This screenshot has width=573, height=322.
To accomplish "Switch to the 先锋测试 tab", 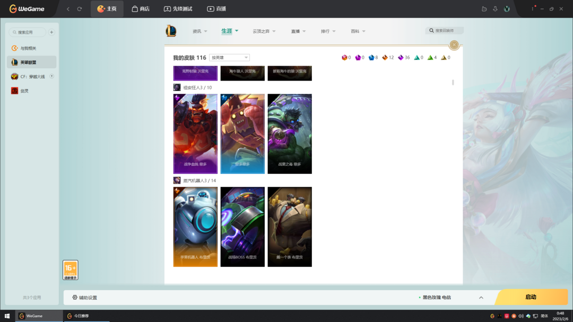I will 178,9.
